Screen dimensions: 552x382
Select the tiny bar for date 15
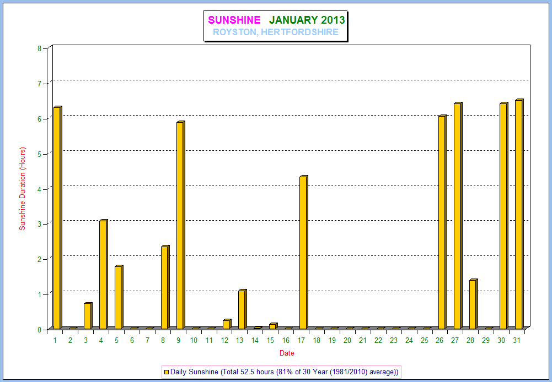pyautogui.click(x=273, y=326)
